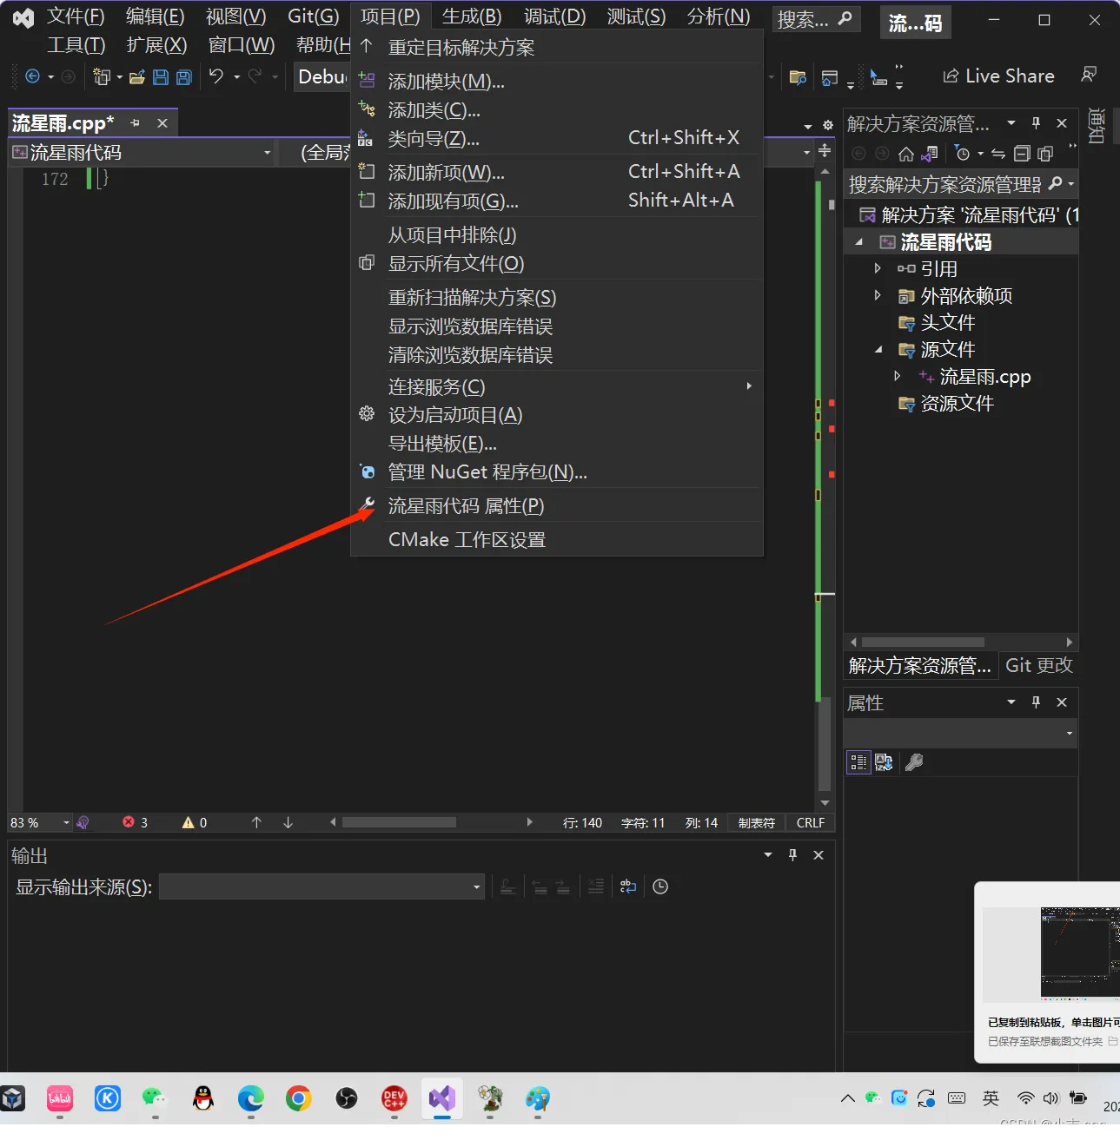Toggle pin on 流星雨.cpp tab
The image size is (1120, 1140).
click(x=135, y=123)
